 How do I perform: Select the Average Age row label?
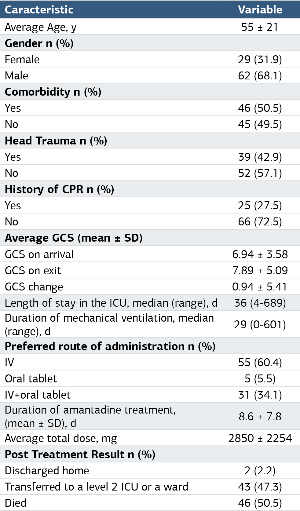point(41,27)
